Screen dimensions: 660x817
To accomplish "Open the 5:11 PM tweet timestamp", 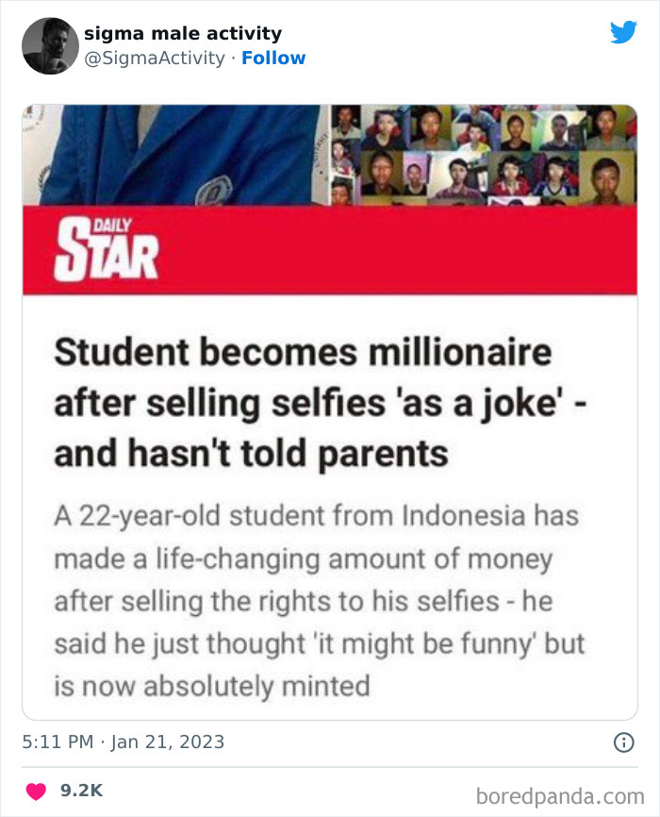I will pyautogui.click(x=57, y=742).
